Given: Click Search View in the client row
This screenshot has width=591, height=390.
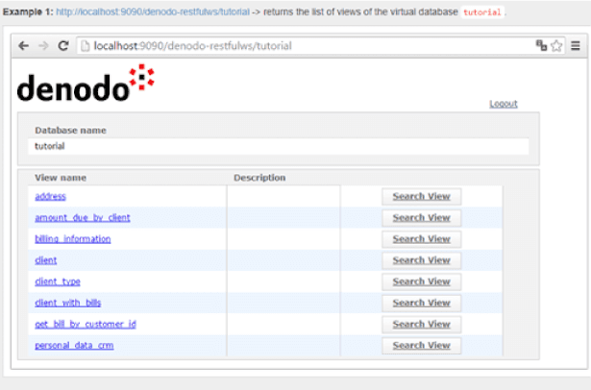Looking at the screenshot, I should (x=422, y=260).
